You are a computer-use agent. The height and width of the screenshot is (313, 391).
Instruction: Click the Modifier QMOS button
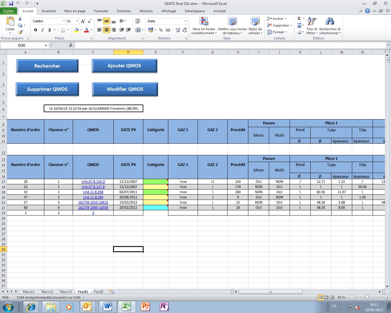(125, 89)
